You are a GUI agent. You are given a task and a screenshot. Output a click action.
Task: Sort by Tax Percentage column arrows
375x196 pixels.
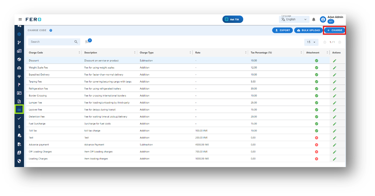coord(301,52)
